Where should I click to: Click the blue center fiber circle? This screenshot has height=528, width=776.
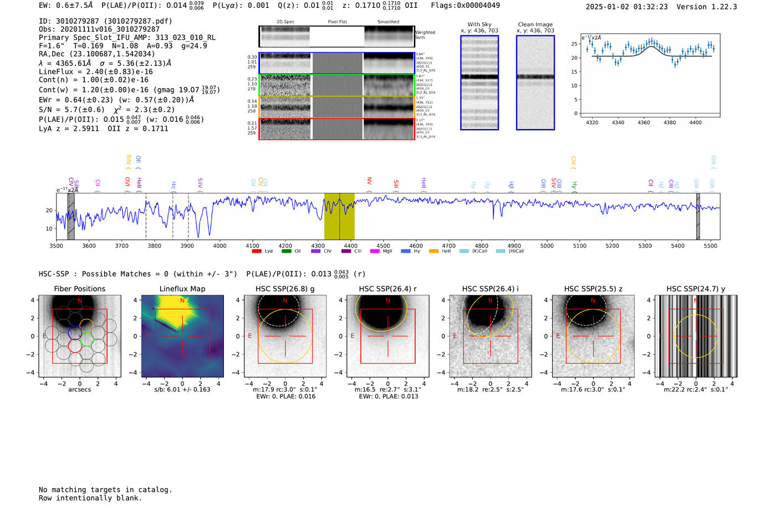click(75, 333)
